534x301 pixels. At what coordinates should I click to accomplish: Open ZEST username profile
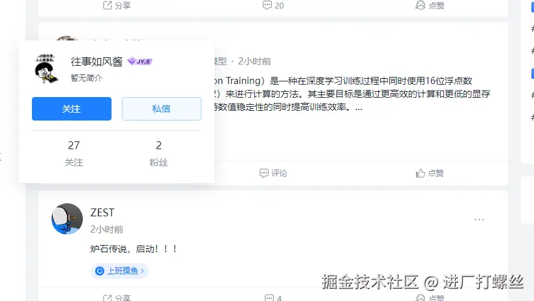[102, 212]
